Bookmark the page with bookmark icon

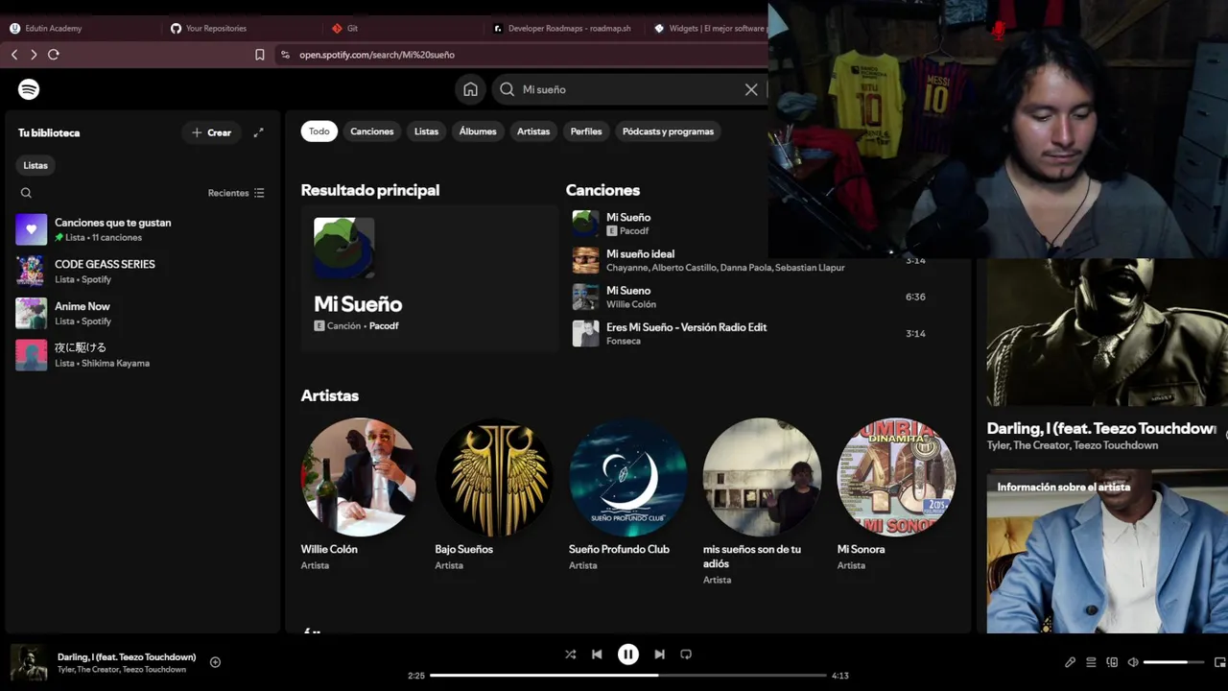click(x=259, y=55)
